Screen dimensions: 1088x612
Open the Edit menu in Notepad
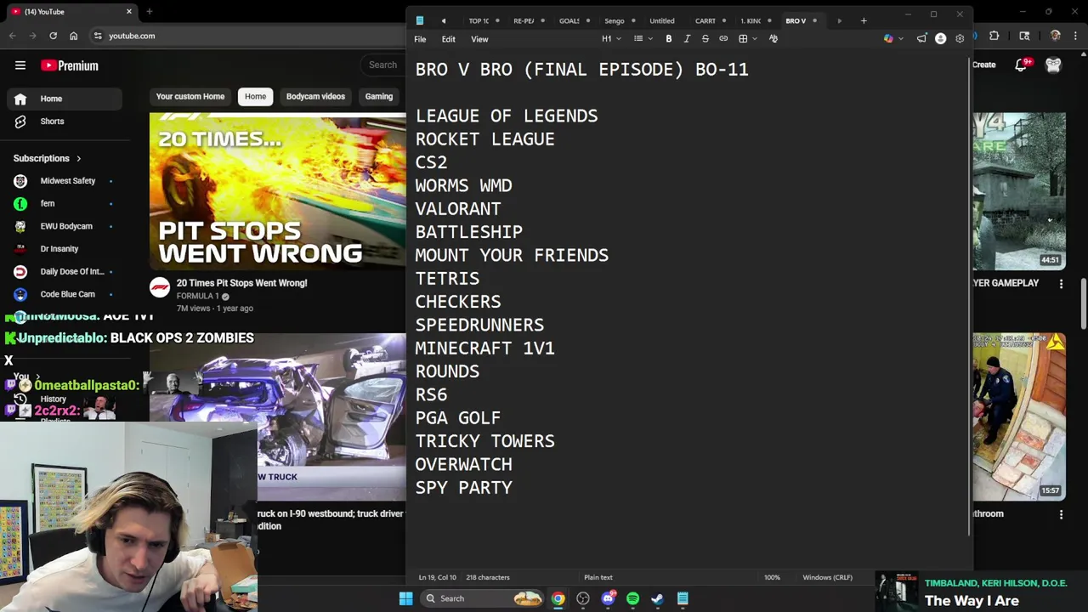click(x=448, y=39)
